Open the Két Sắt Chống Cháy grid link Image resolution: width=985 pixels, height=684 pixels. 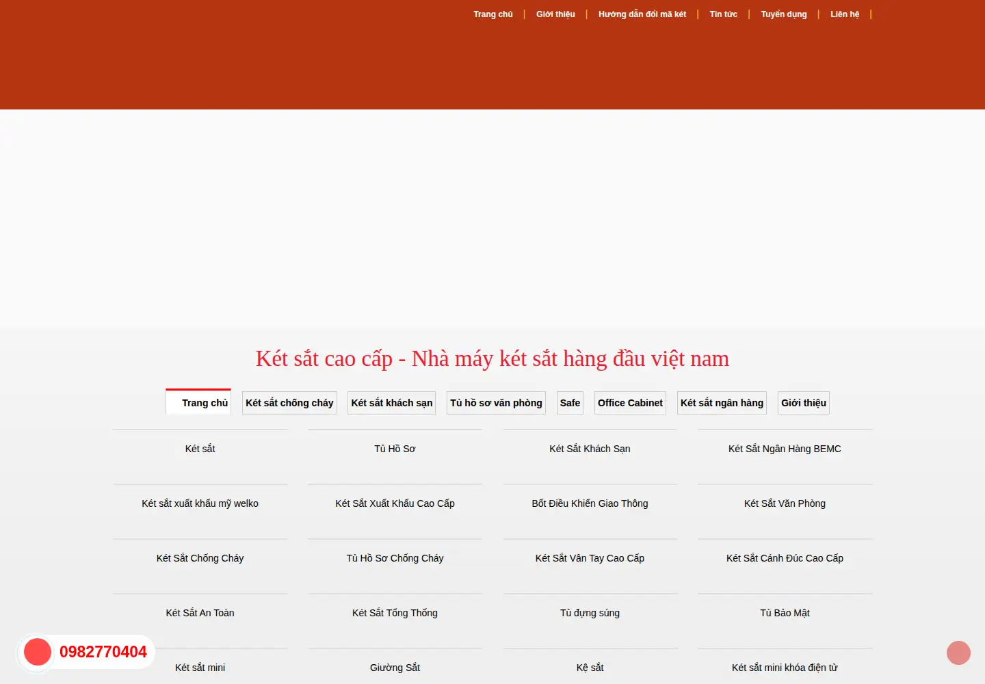pyautogui.click(x=200, y=558)
